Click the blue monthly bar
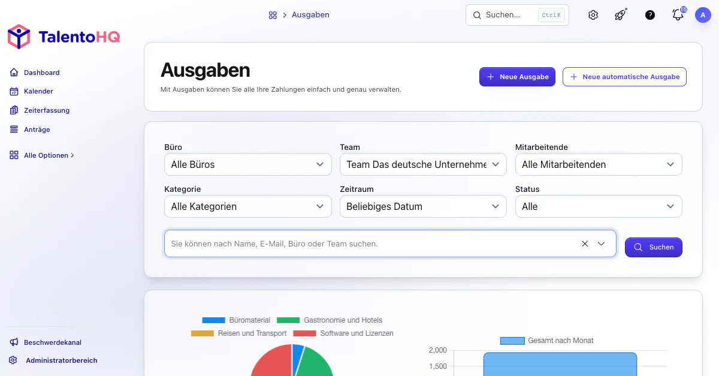Viewport: 719px width, 376px height. [560, 365]
